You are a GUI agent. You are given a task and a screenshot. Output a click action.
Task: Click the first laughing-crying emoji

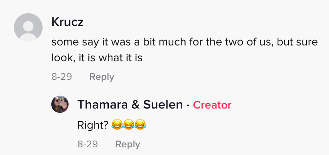(x=117, y=125)
